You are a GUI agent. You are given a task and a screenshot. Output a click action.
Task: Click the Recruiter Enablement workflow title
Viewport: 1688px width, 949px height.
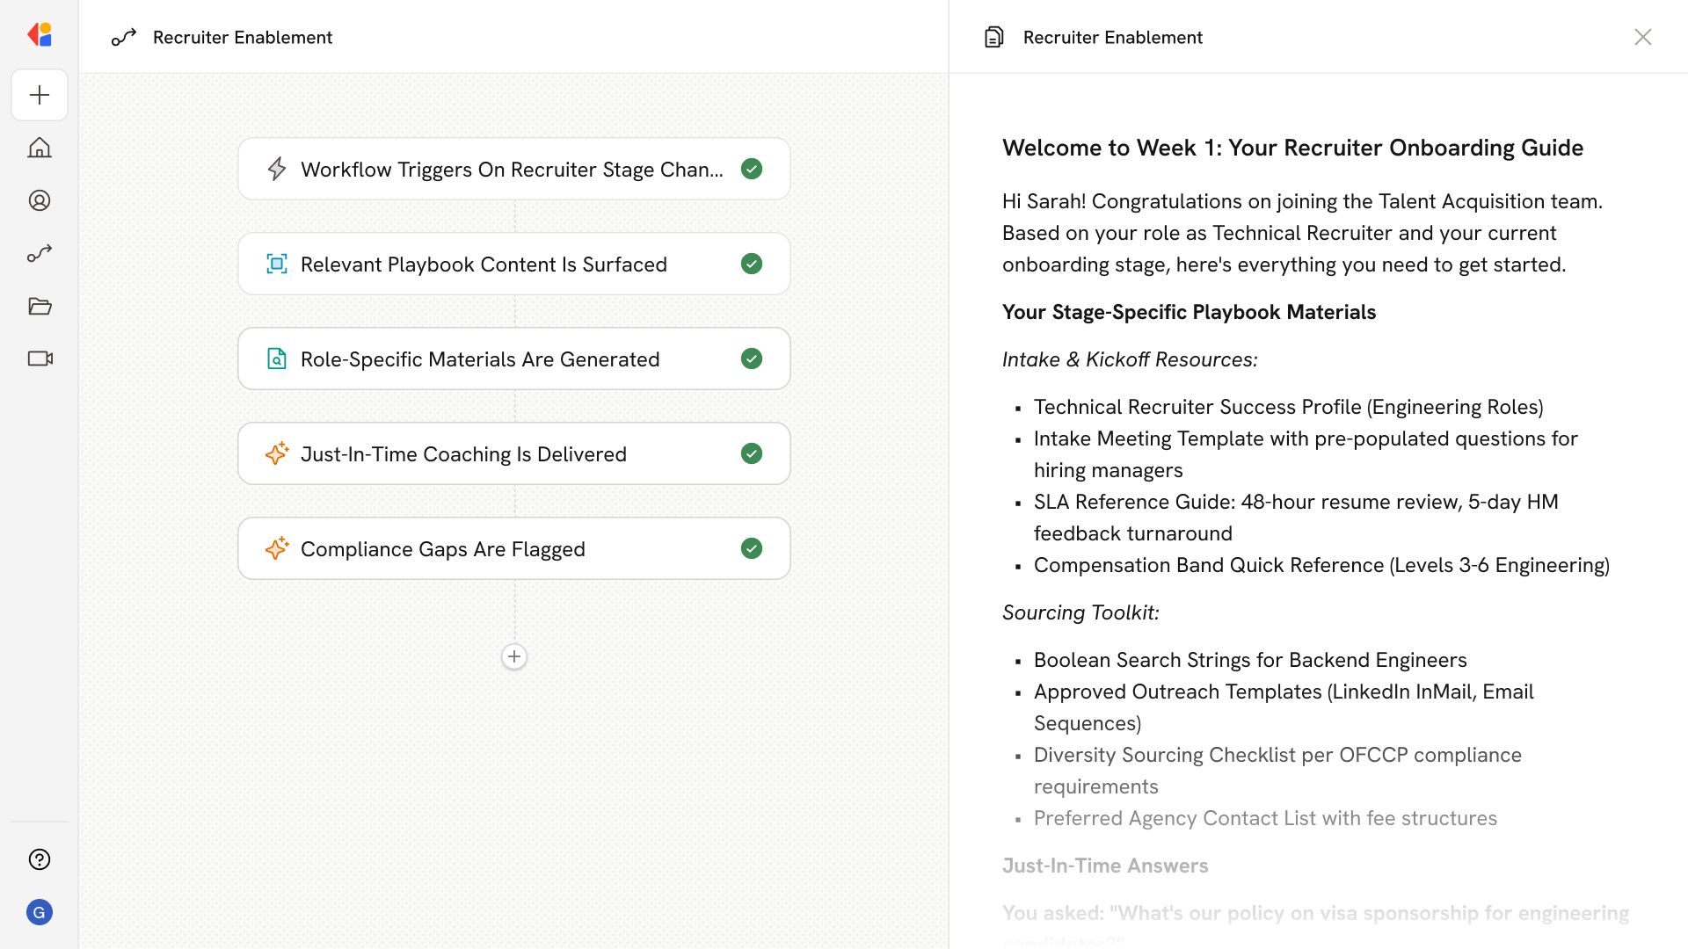click(243, 37)
